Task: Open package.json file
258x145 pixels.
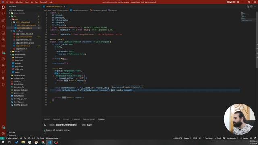Action: [19, 93]
